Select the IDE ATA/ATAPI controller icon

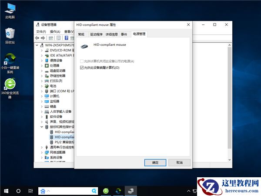click(x=47, y=55)
